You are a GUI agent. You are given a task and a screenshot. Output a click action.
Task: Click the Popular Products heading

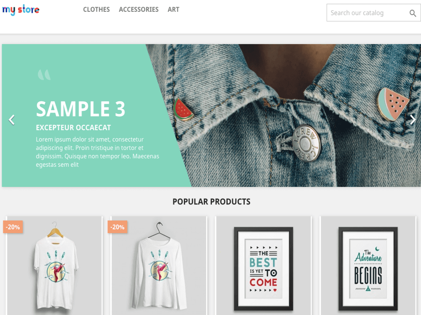pyautogui.click(x=211, y=202)
